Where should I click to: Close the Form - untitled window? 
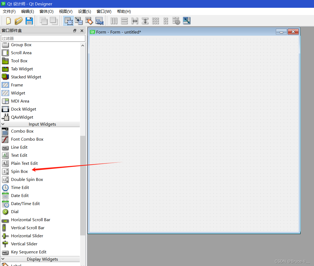click(293, 32)
